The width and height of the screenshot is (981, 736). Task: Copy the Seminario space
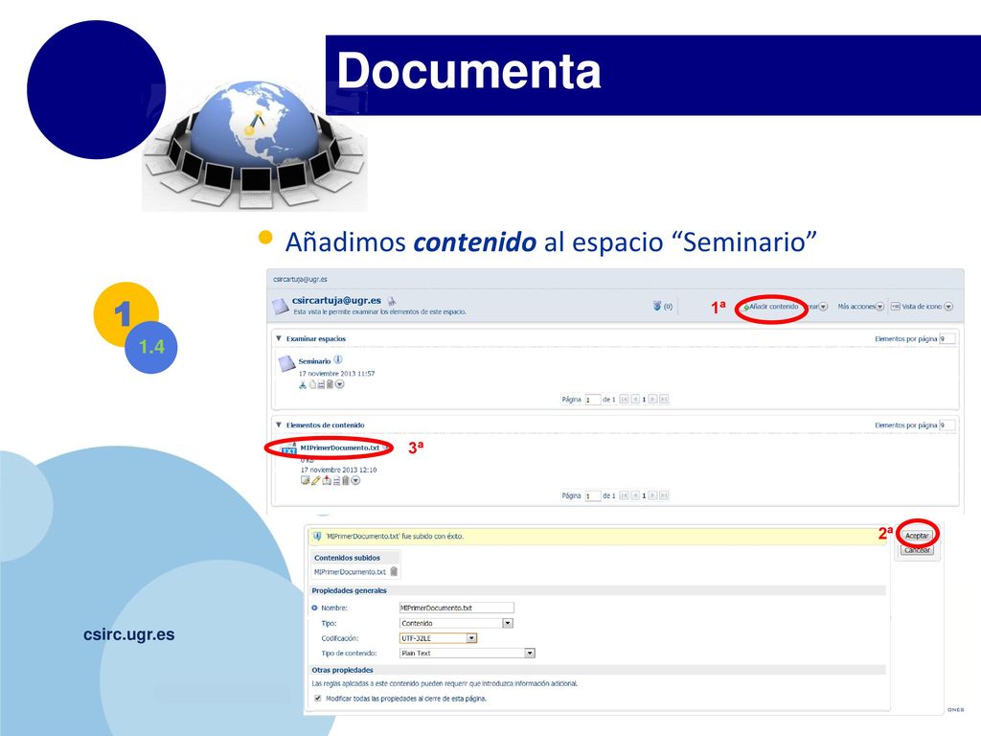312,384
